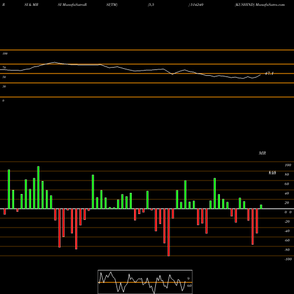Select the RSI axis label 30
The image size is (294, 294).
point(4,86)
